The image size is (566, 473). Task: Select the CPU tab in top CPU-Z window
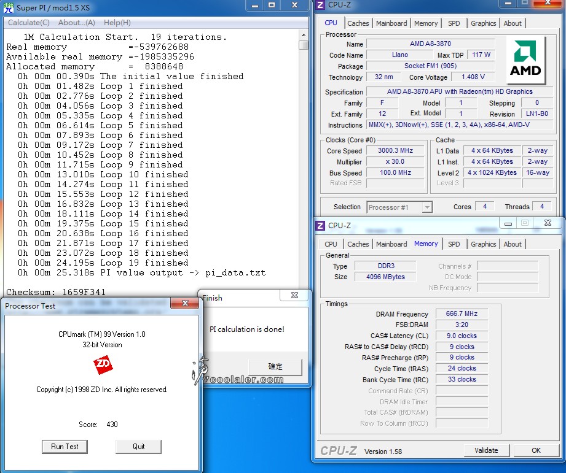click(331, 23)
